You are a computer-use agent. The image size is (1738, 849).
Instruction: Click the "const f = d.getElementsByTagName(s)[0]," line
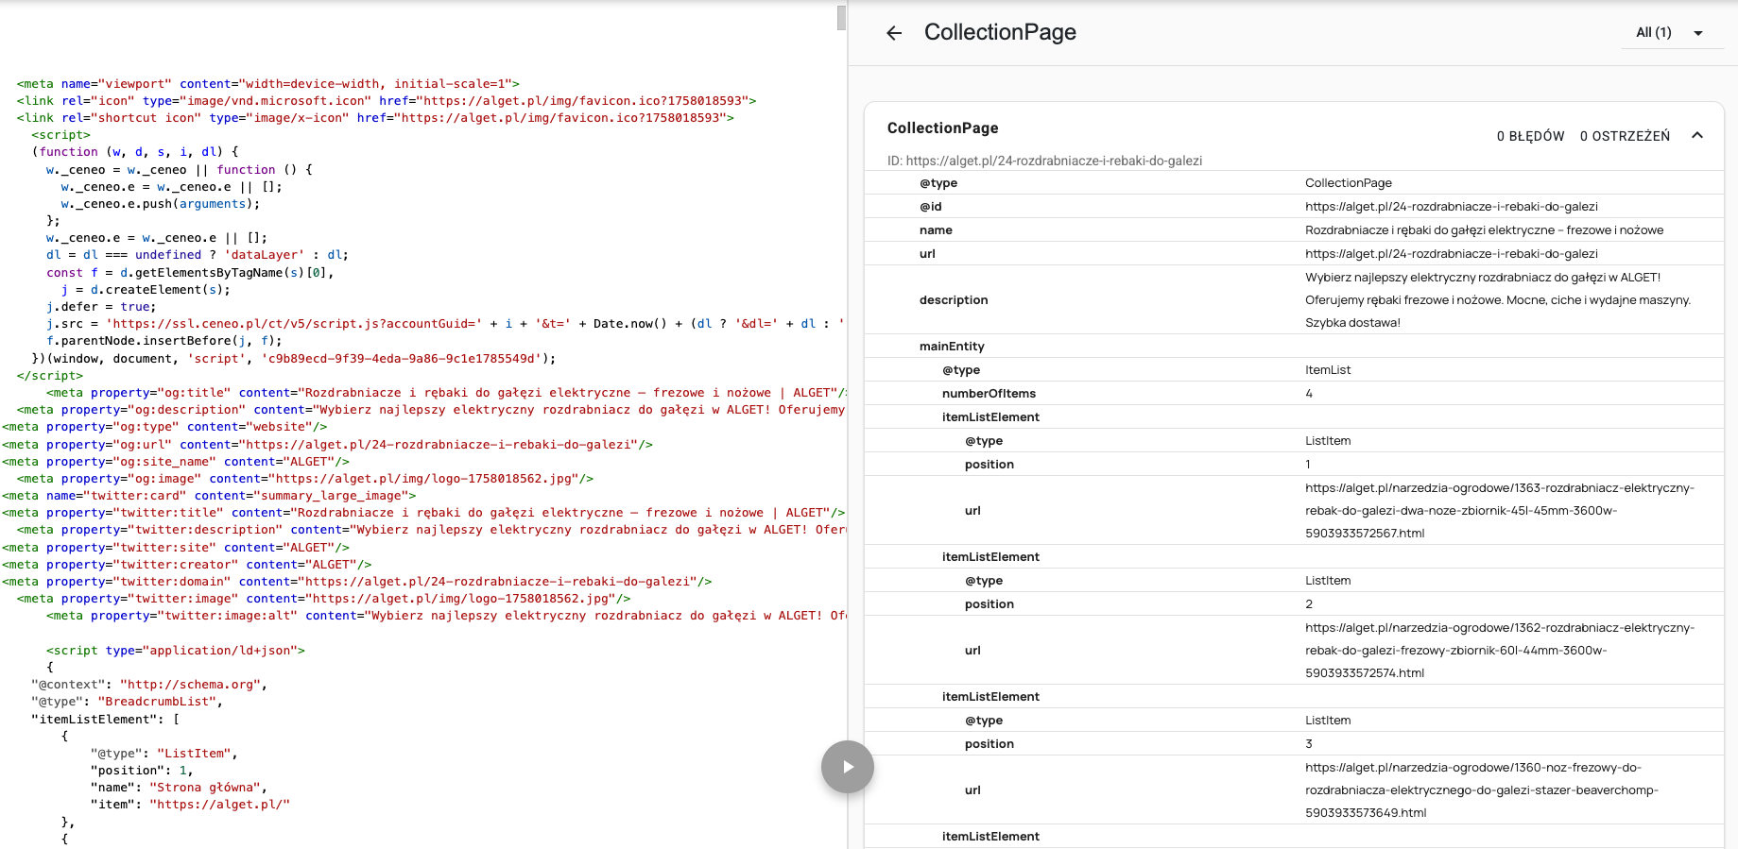(190, 273)
